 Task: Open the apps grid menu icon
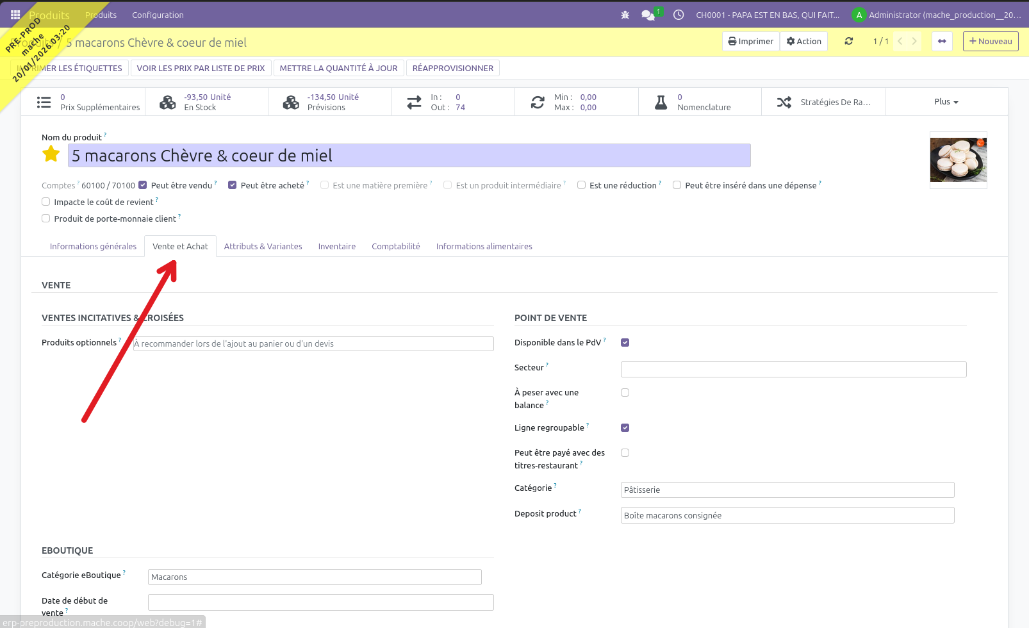pos(15,15)
